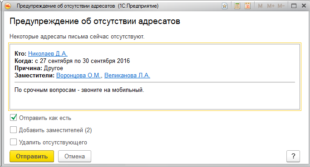
Task: Open the calculator icon in title bar
Action: (237, 6)
